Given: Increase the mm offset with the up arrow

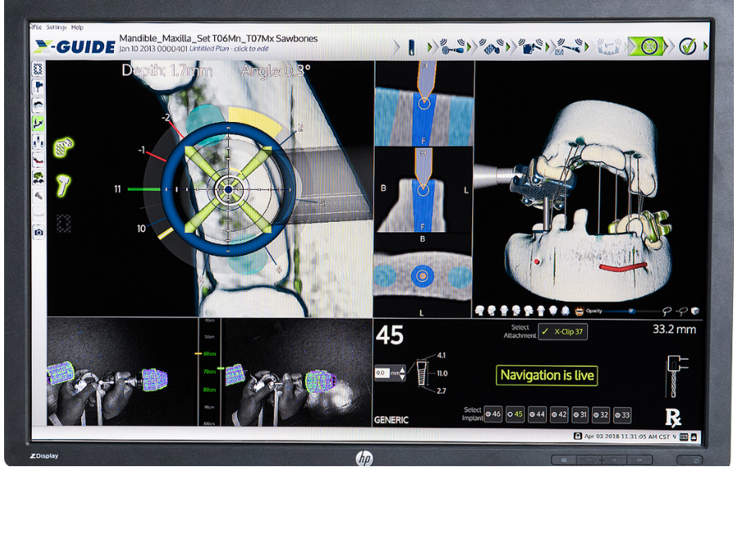Looking at the screenshot, I should coord(402,370).
